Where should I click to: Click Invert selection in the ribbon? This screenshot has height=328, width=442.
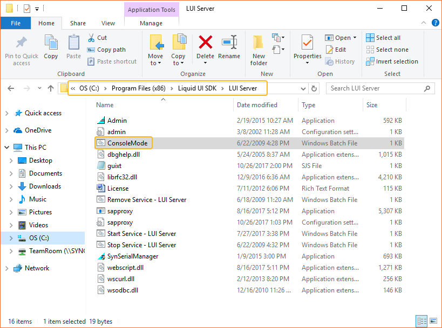(392, 61)
